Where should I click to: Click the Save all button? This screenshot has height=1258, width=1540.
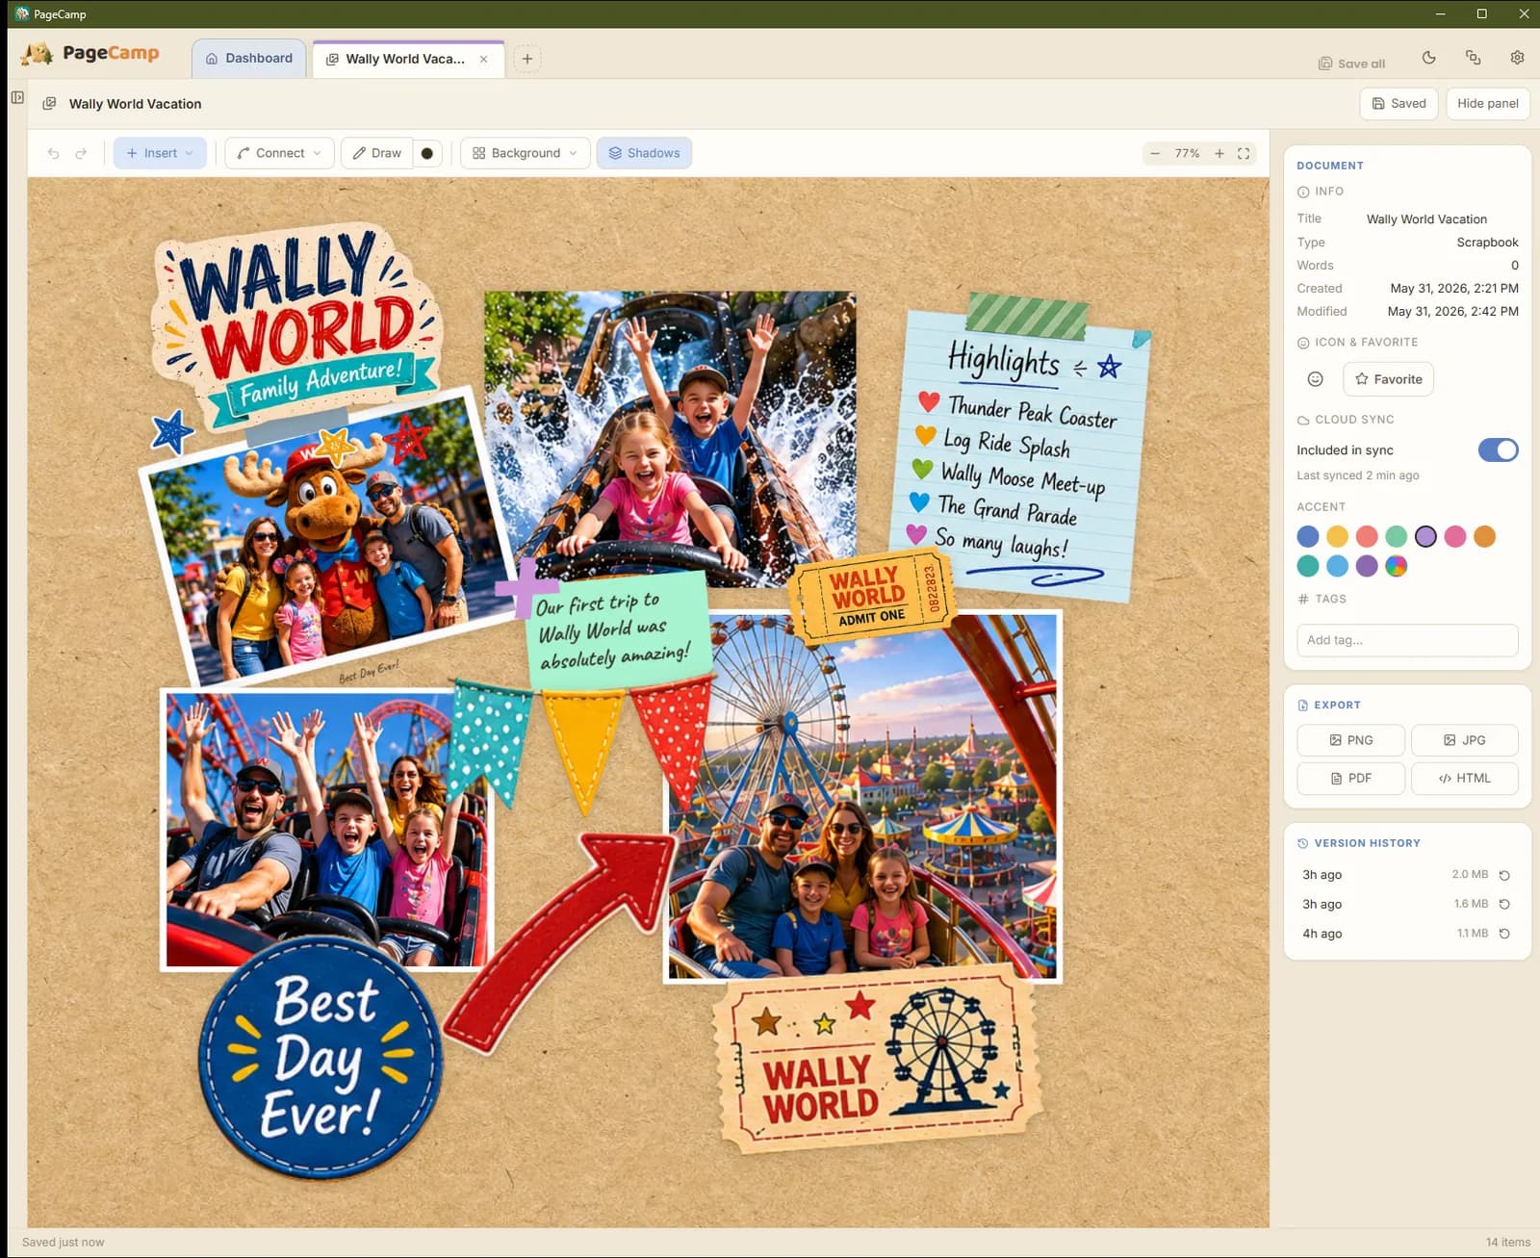click(1351, 64)
